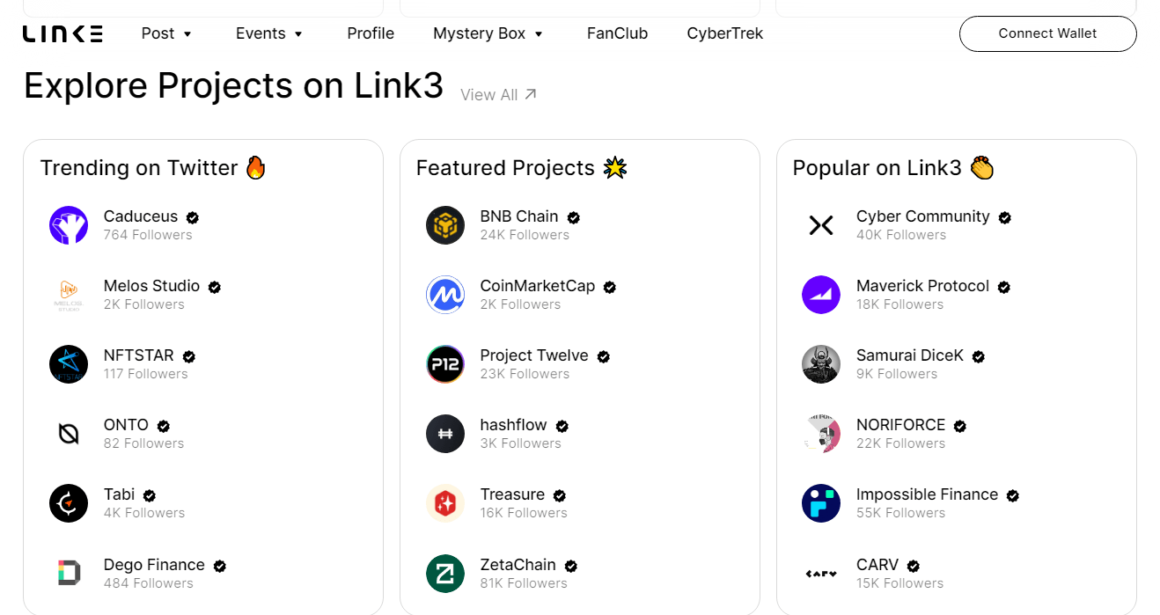Click the Impossible Finance logo
This screenshot has width=1160, height=615.
(x=821, y=503)
